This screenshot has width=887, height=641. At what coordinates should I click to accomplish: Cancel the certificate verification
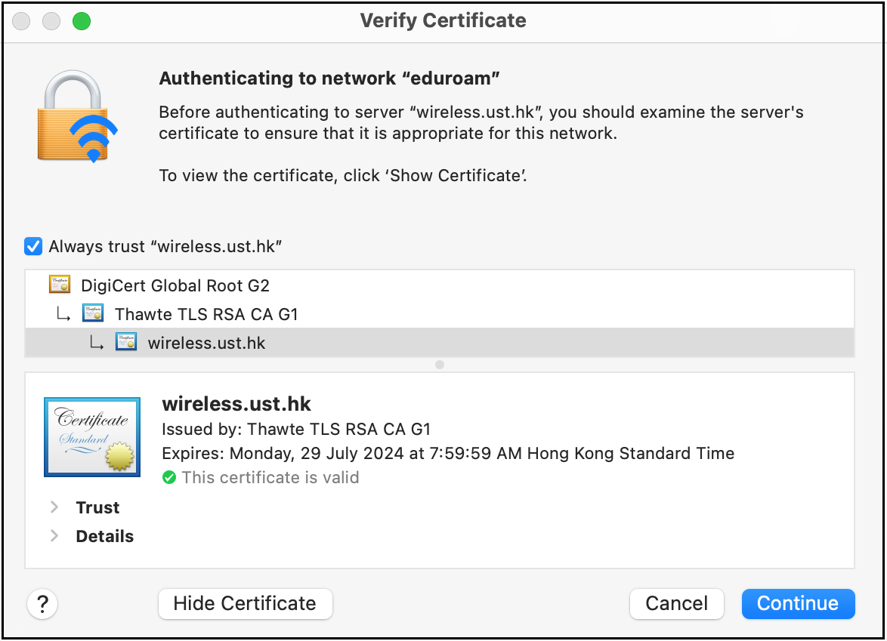676,604
